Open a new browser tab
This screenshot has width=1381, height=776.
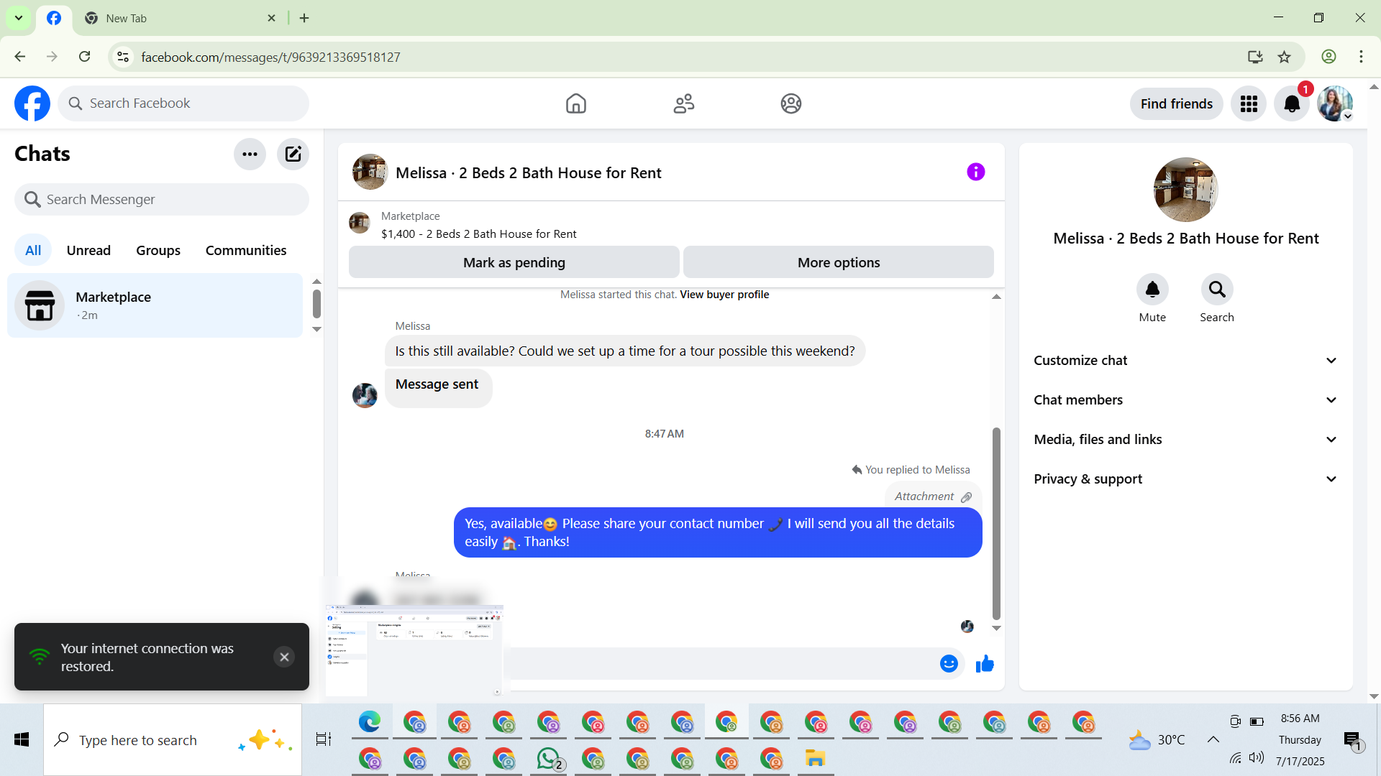(x=304, y=18)
